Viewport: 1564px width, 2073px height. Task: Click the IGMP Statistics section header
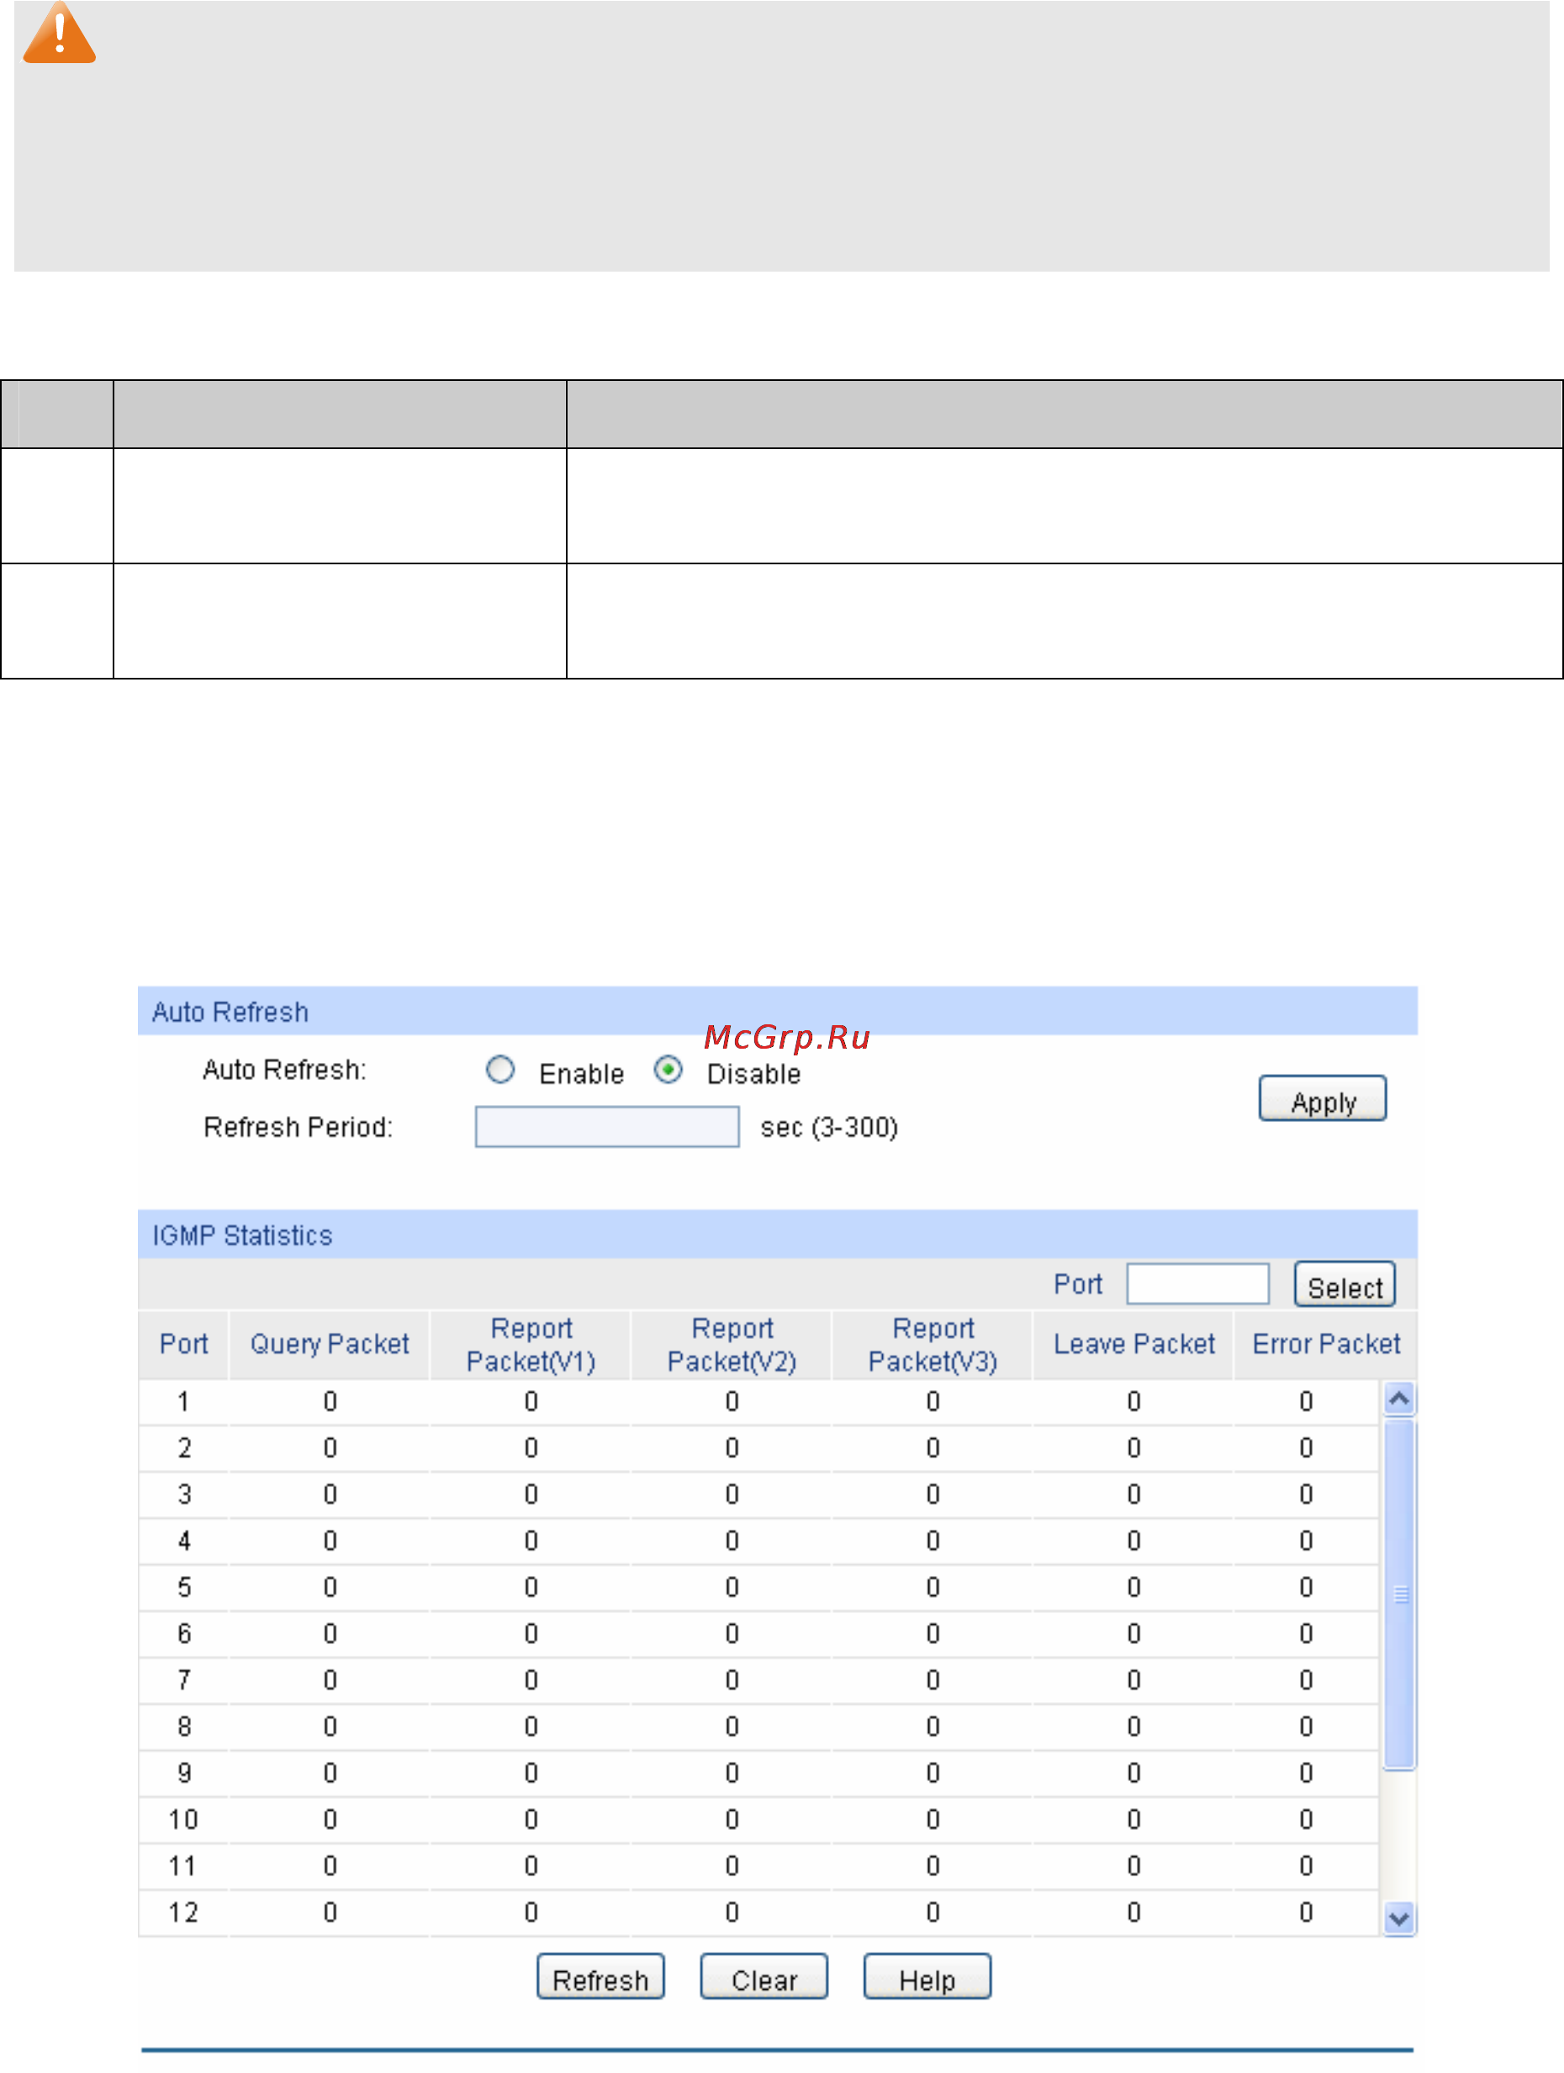[777, 1235]
